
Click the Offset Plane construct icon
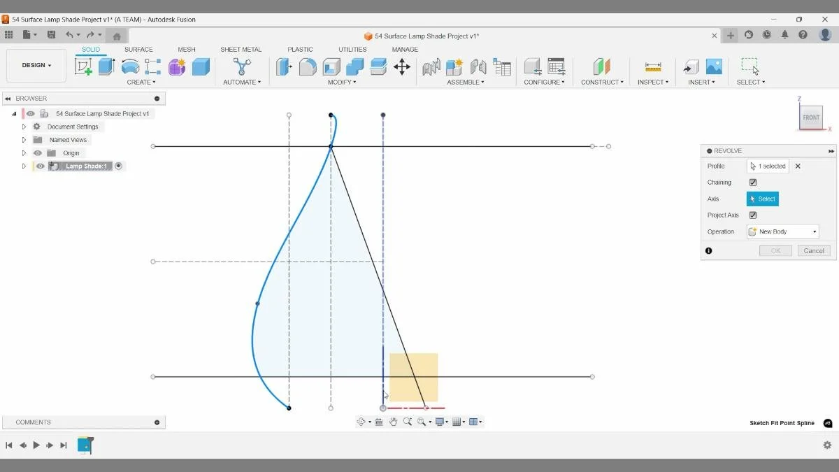pyautogui.click(x=601, y=66)
